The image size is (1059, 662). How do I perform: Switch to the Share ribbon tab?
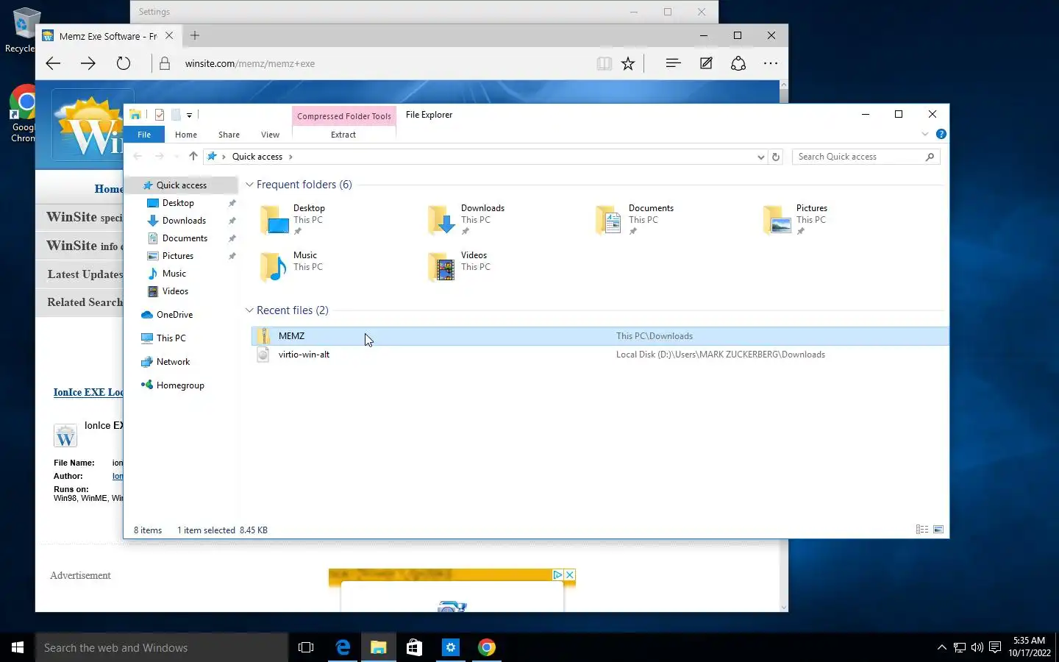click(x=229, y=135)
